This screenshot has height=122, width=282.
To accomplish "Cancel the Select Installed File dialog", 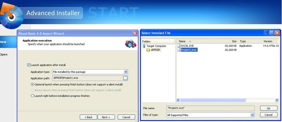I will [269, 115].
